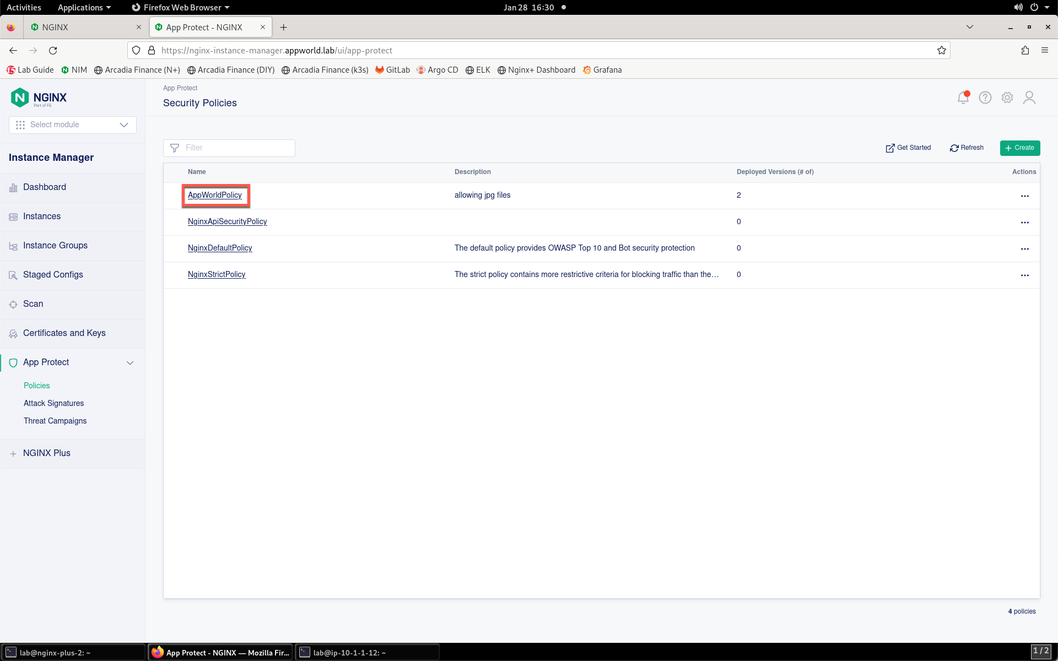The height and width of the screenshot is (661, 1058).
Task: Open the Argo CD bookmark
Action: [x=438, y=70]
